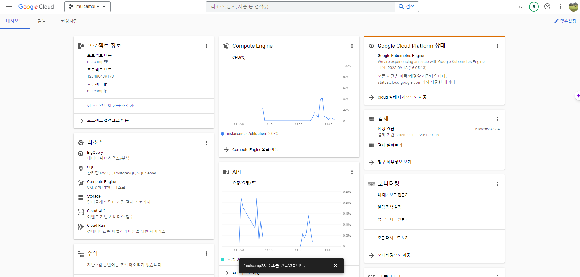Viewport: 580px width, 277px height.
Task: Activate the Cloud Shell terminal icon
Action: [520, 6]
